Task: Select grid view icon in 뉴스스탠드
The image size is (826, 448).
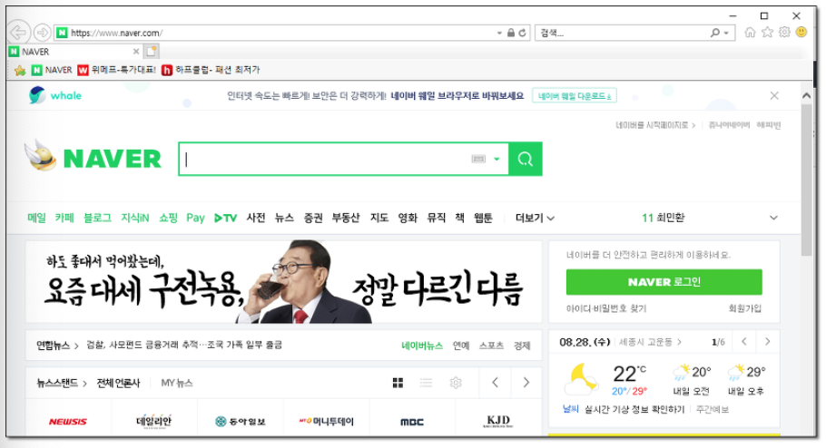Action: (x=398, y=383)
